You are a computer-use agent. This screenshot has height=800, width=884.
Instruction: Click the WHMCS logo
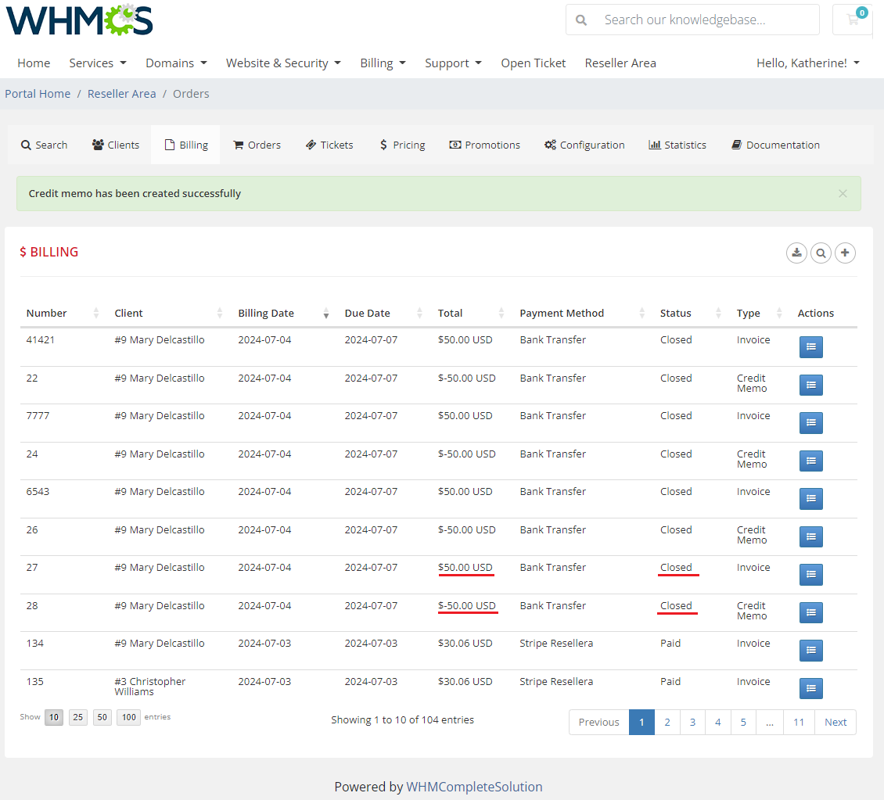coord(80,20)
